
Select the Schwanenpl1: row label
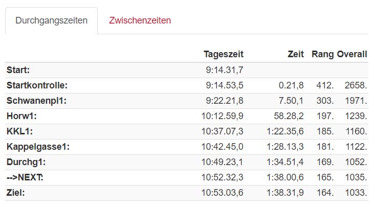[x=37, y=101]
